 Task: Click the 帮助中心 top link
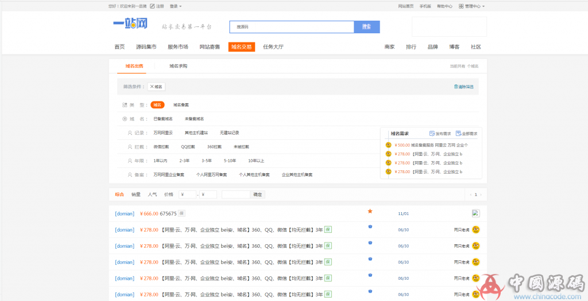click(x=445, y=6)
